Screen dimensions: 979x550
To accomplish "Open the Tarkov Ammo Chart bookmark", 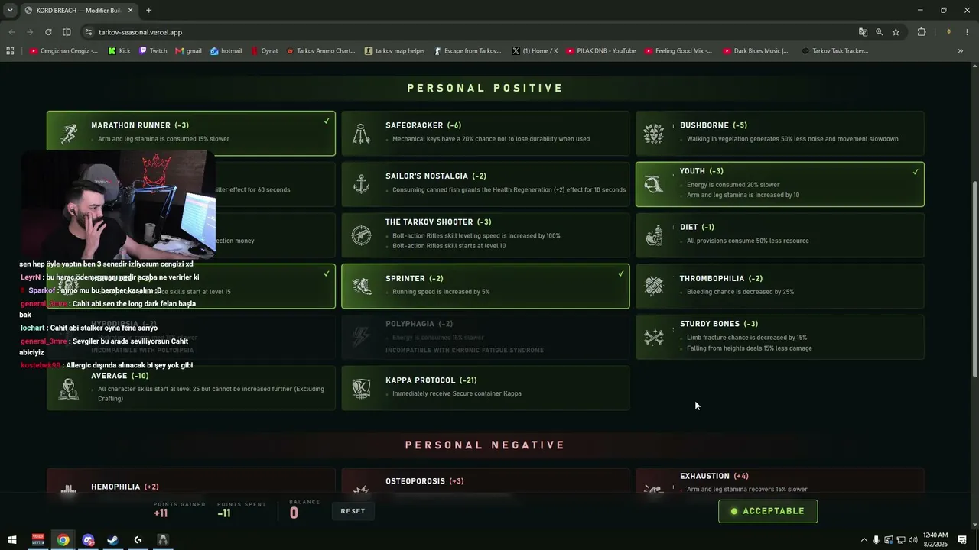I will (x=320, y=51).
